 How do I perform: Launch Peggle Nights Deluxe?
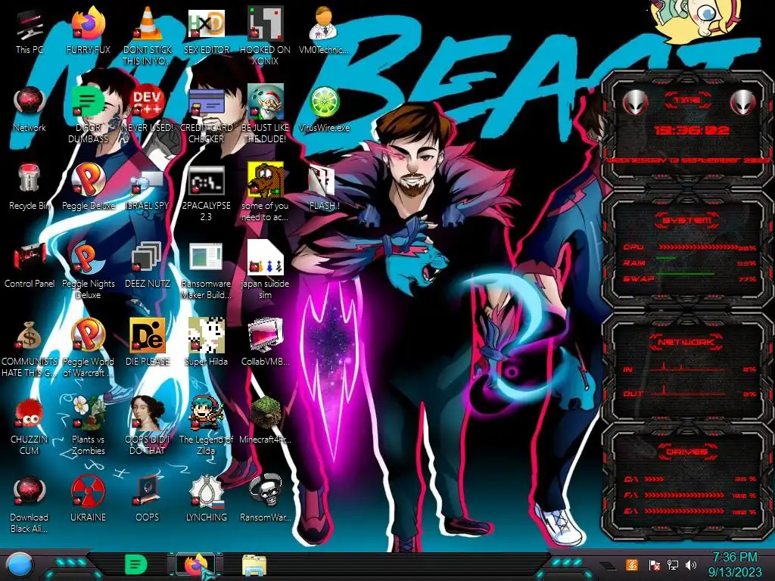88,257
